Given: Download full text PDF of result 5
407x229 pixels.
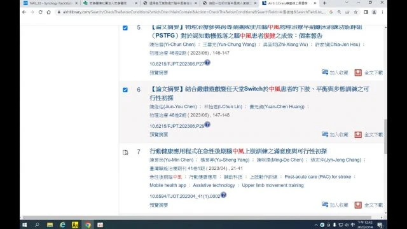Looking at the screenshot, I should coord(369,73).
